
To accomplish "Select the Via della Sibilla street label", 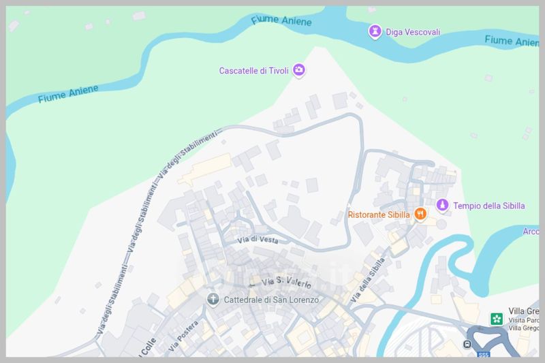I will coord(367,281).
